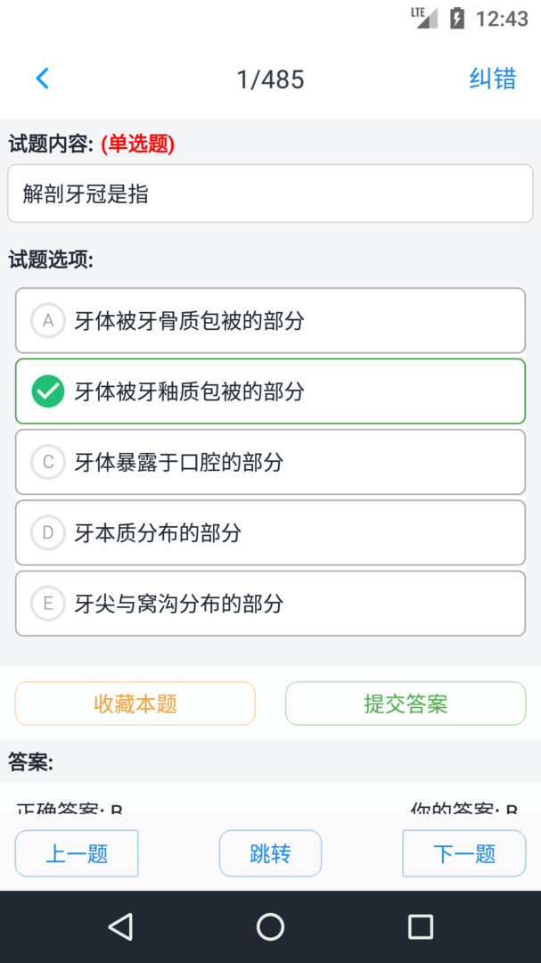Image resolution: width=541 pixels, height=963 pixels.
Task: Select option A circle 牙骨质包被
Action: pos(48,320)
